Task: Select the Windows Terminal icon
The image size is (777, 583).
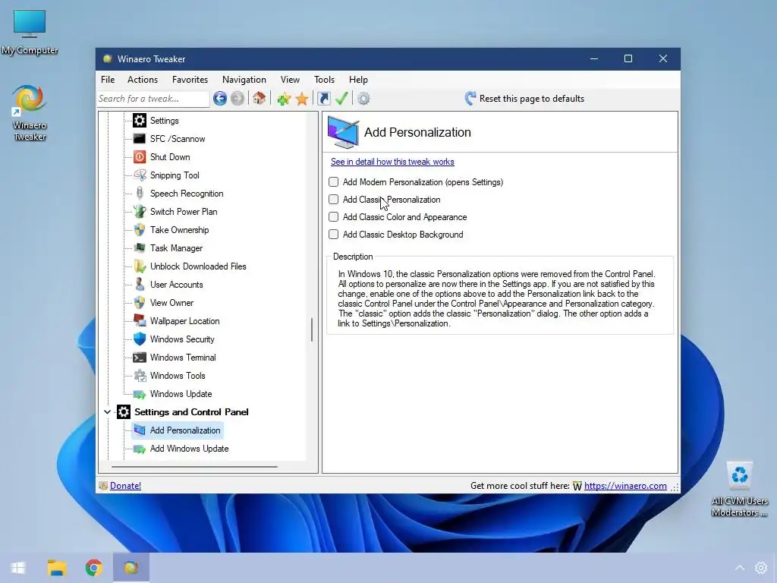Action: (140, 358)
